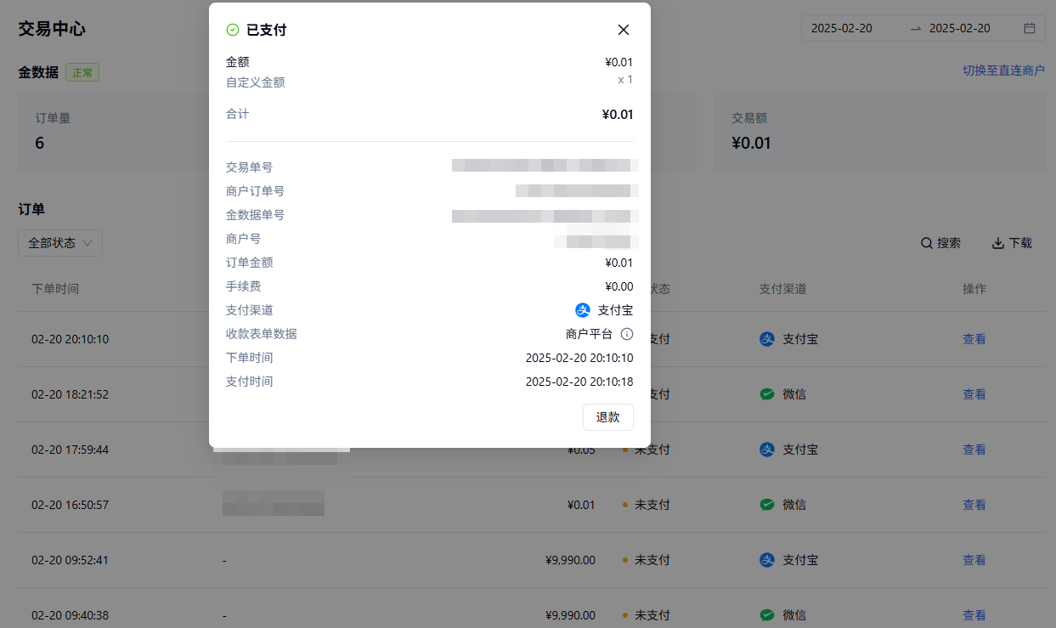Close the 已支付 payment detail dialog
1056x628 pixels.
pos(624,30)
